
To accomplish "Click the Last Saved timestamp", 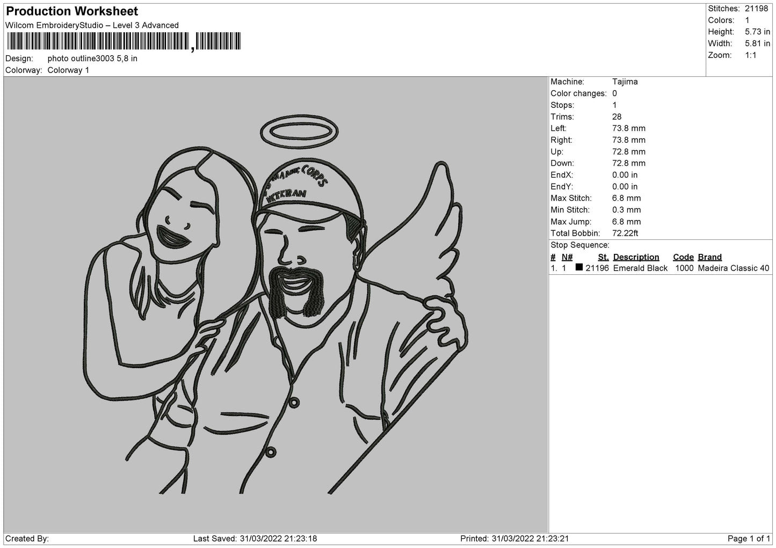I will [x=255, y=538].
